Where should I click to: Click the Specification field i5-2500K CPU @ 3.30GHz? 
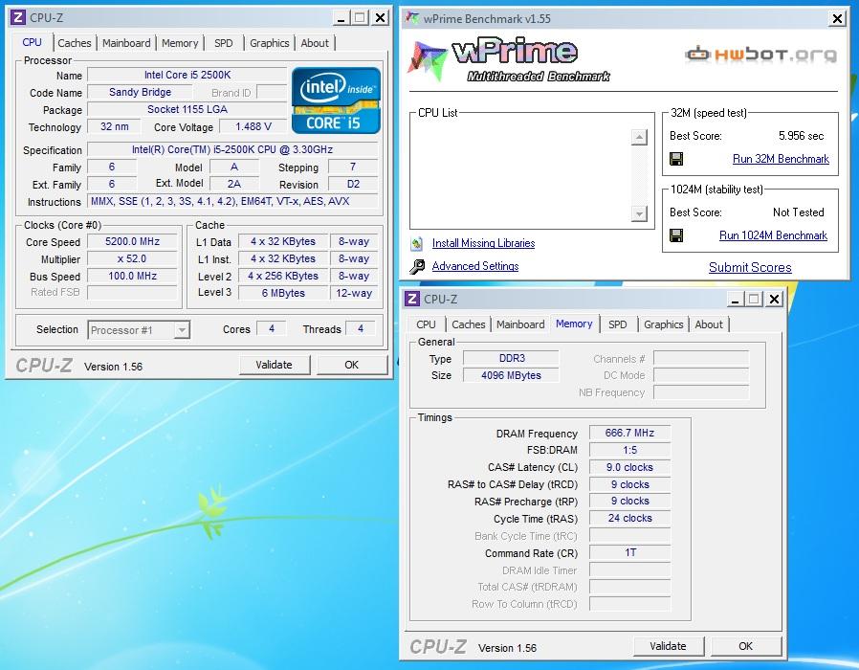232,149
